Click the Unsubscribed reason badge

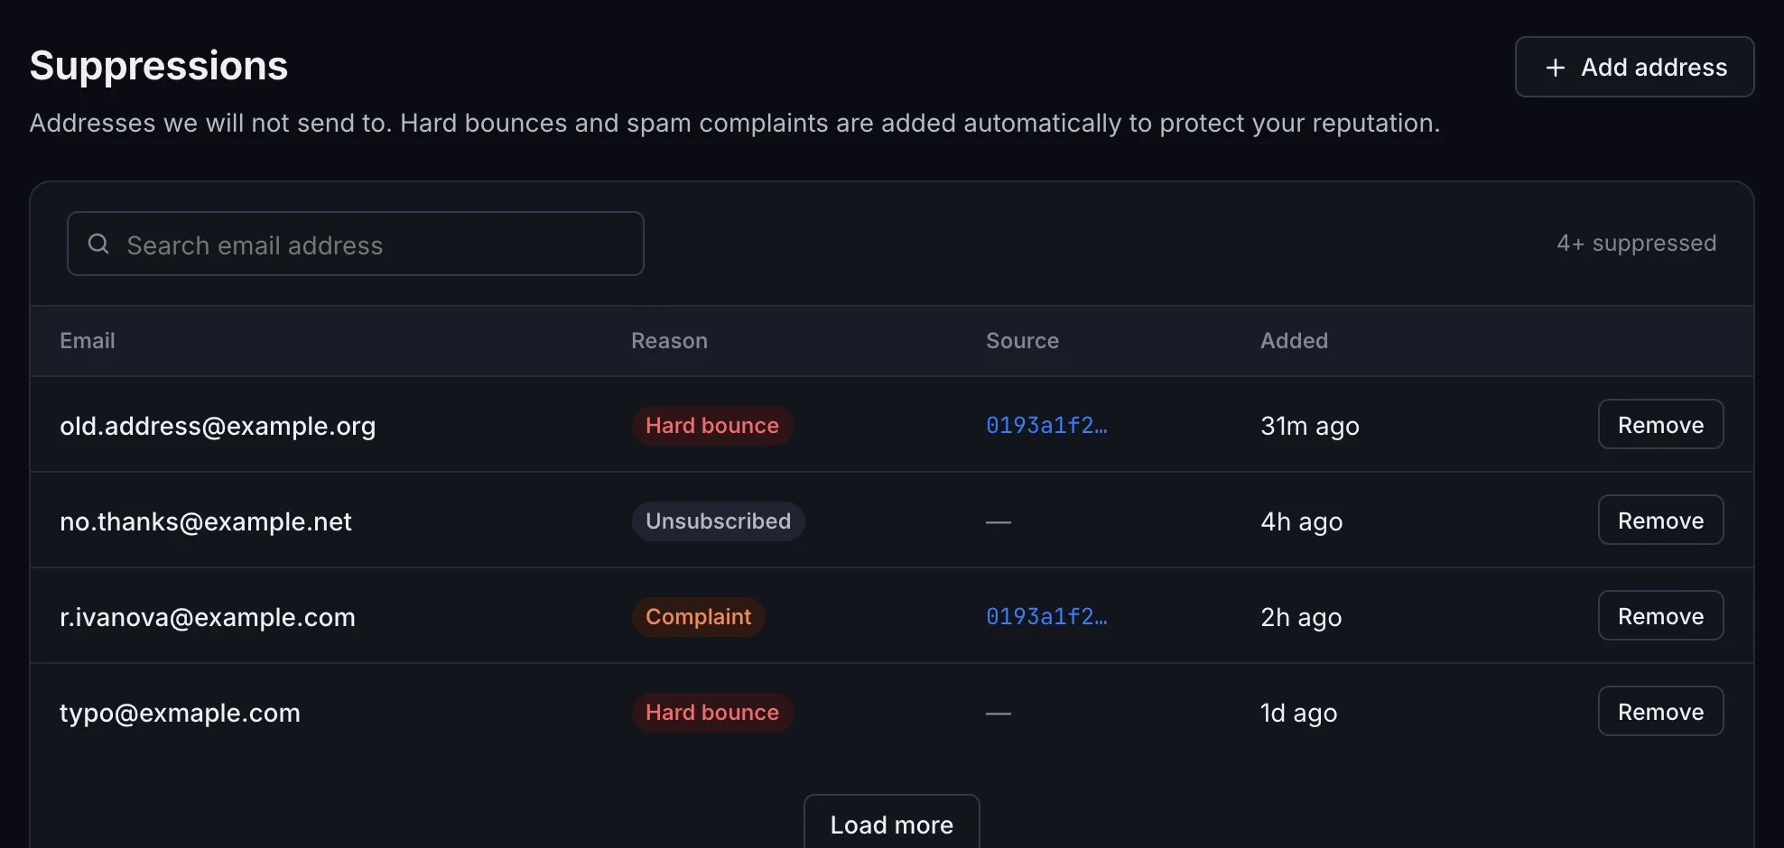tap(718, 521)
